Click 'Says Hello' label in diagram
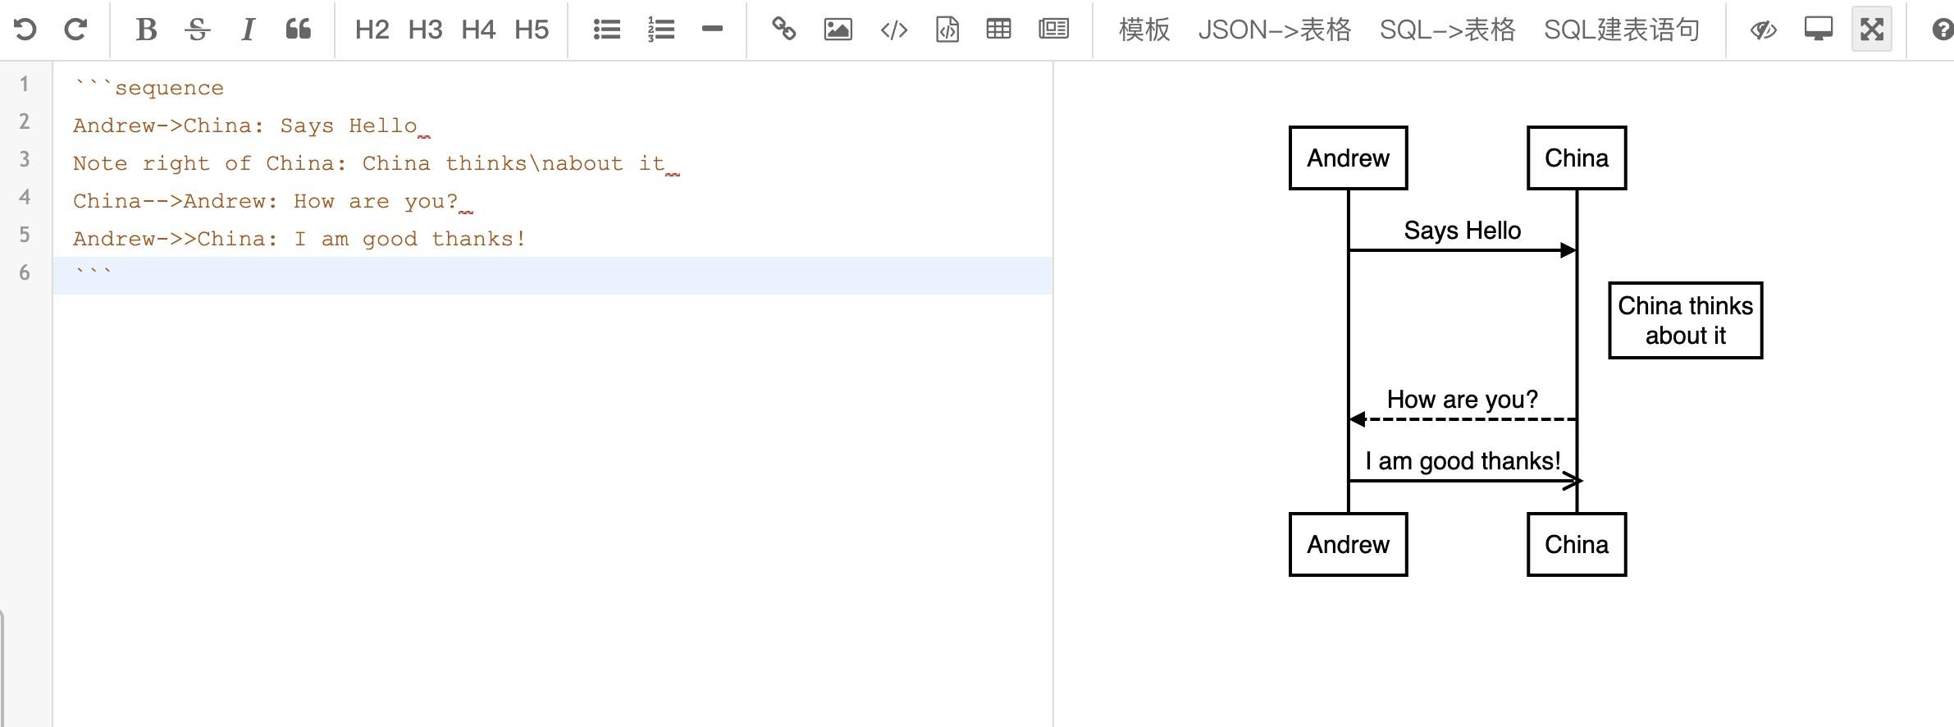Screen dimensions: 1954x727 [1462, 230]
